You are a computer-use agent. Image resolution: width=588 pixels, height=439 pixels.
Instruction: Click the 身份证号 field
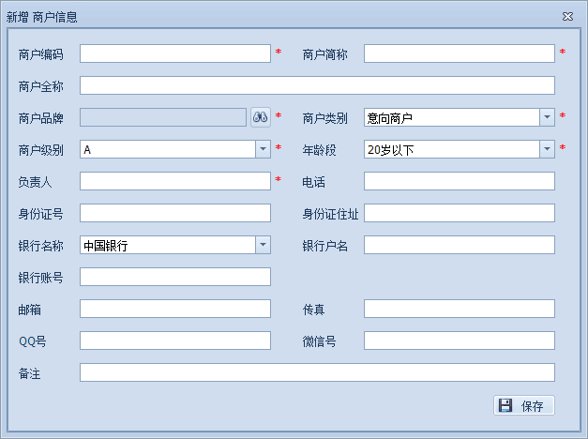(x=175, y=213)
